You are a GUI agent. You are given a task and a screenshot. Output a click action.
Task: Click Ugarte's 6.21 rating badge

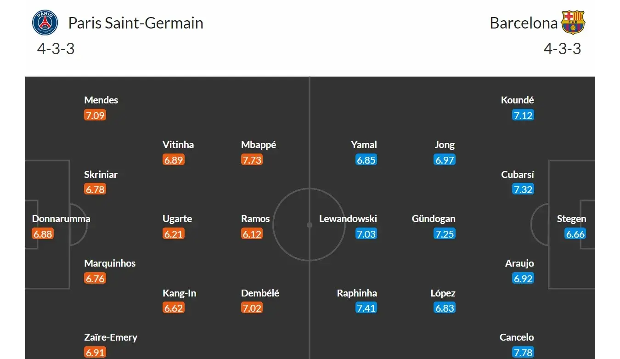point(174,234)
